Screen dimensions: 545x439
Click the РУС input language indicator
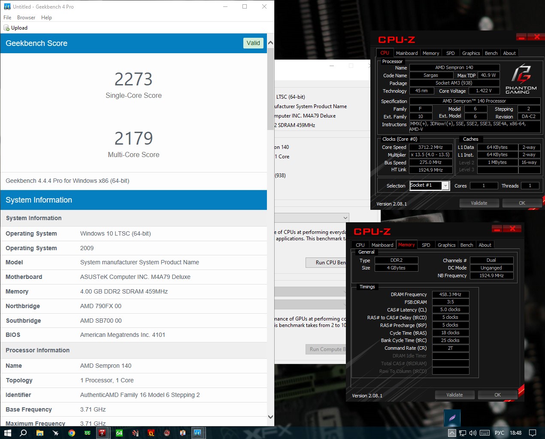(500, 433)
